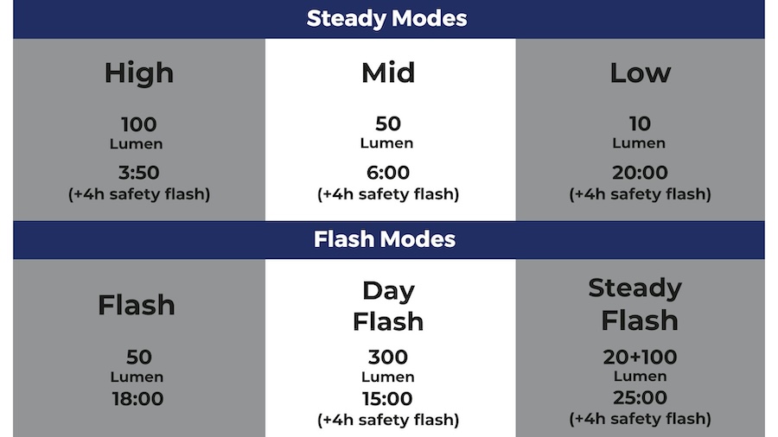
Task: Select the High mode heading
Action: (138, 73)
